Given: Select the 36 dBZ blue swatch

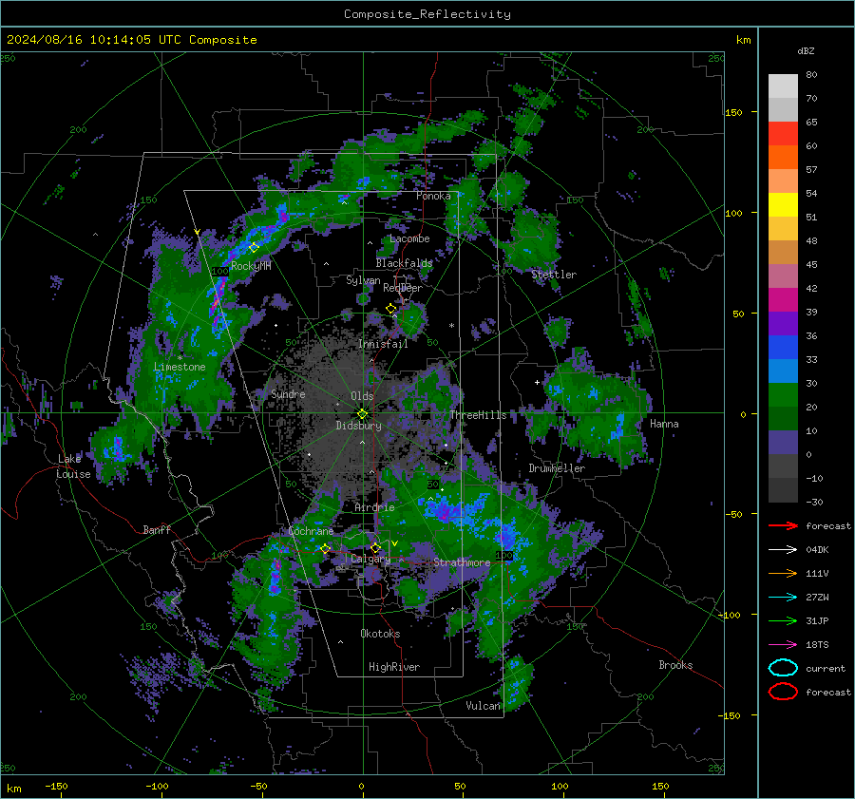Looking at the screenshot, I should pos(783,347).
